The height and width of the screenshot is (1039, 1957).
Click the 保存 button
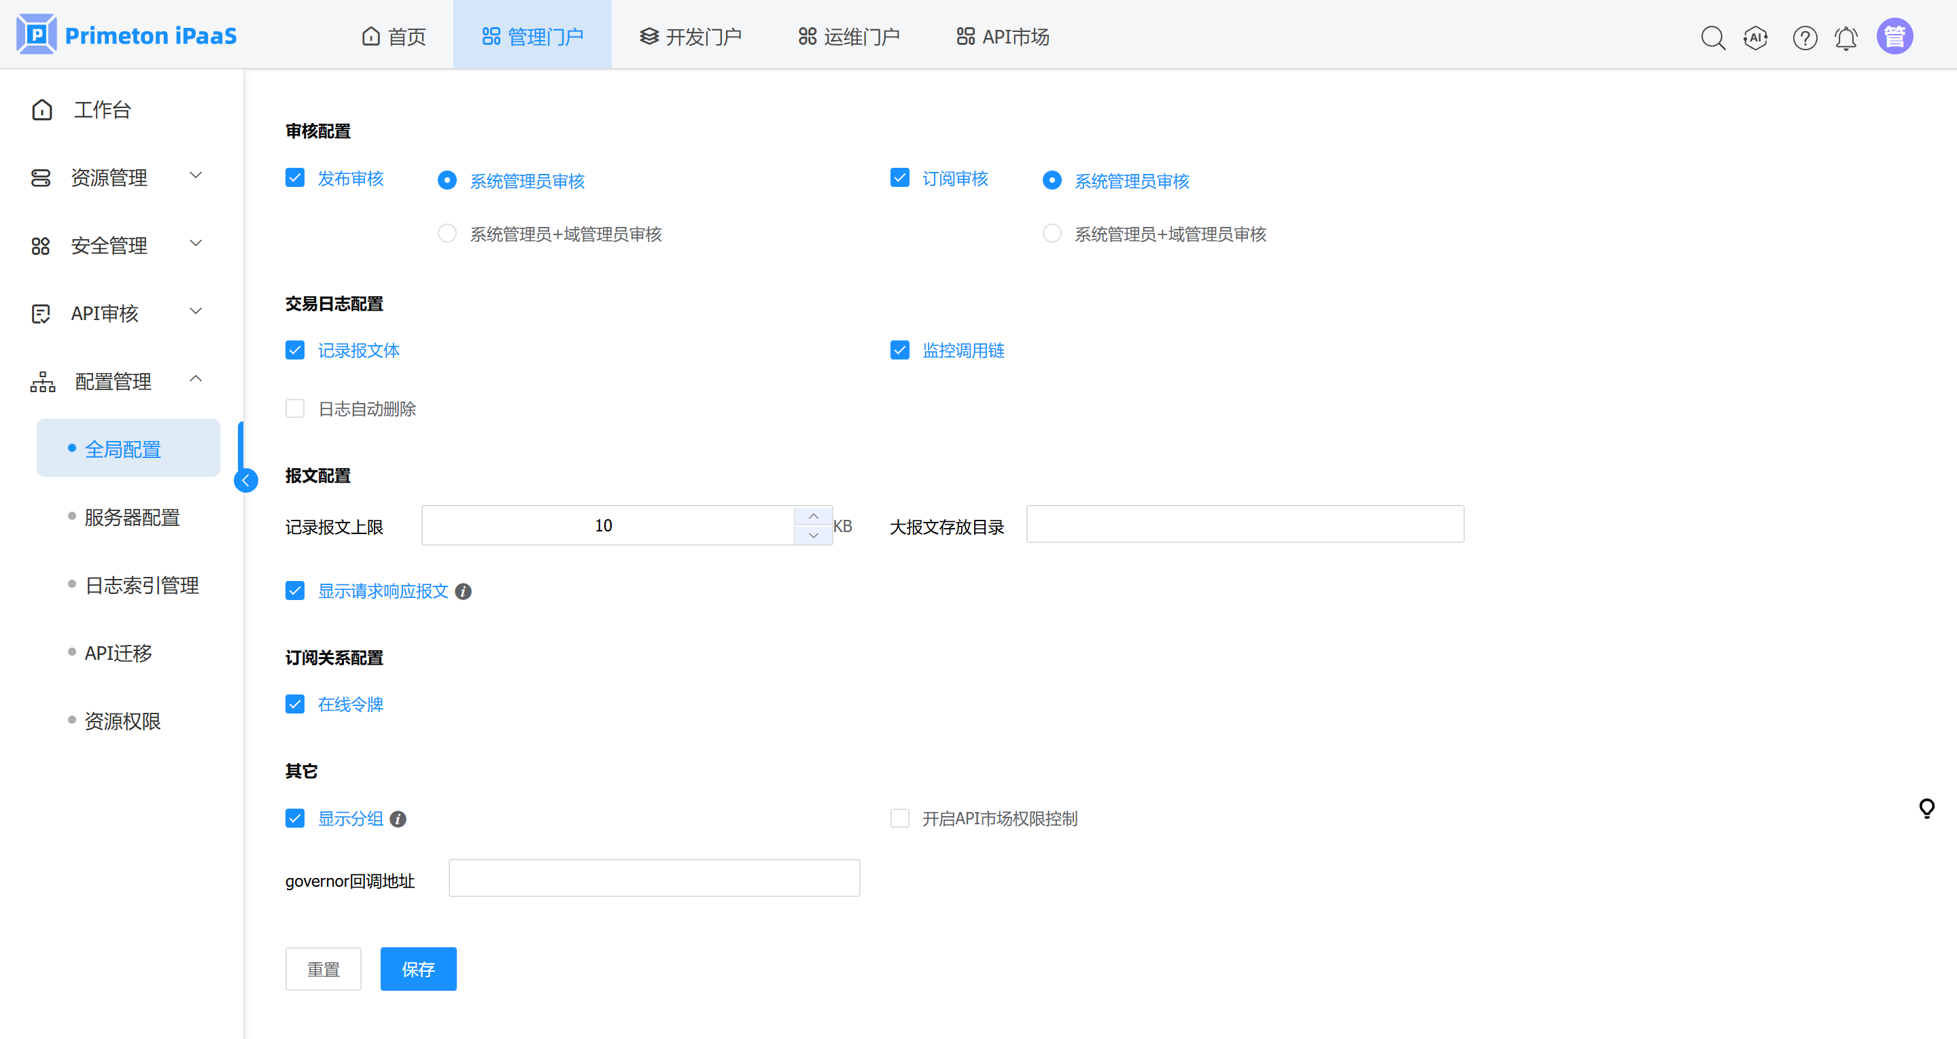418,969
